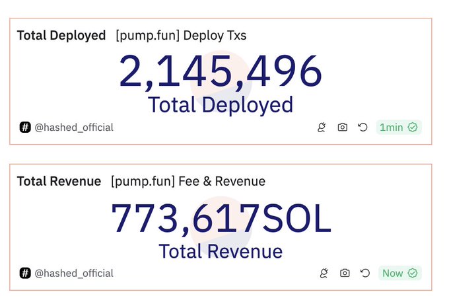Click the 773,617SOL revenue value
449x302 pixels.
click(x=221, y=218)
